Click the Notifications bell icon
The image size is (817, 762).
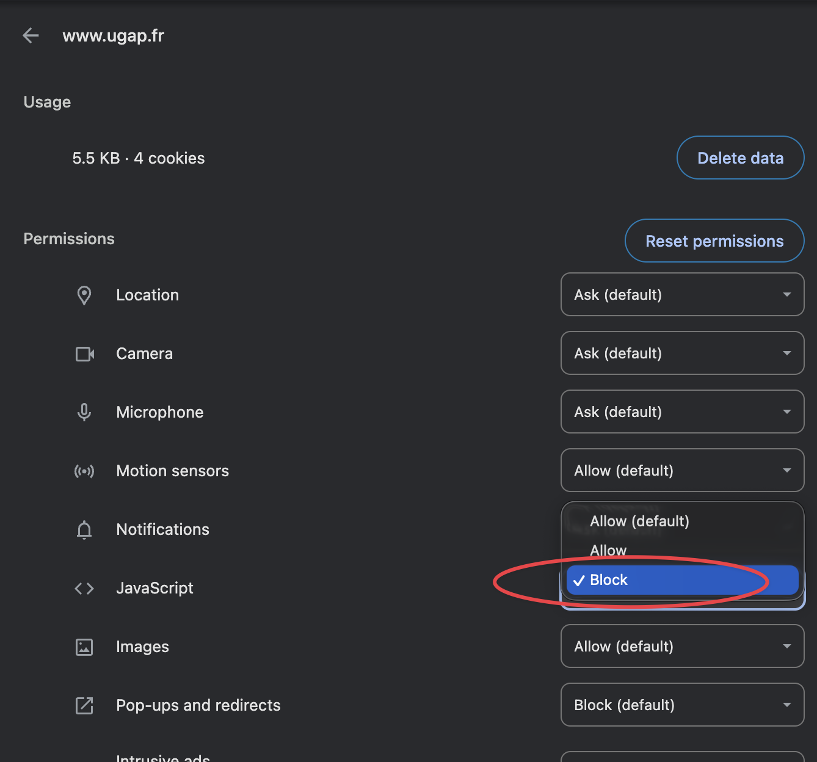click(x=84, y=529)
